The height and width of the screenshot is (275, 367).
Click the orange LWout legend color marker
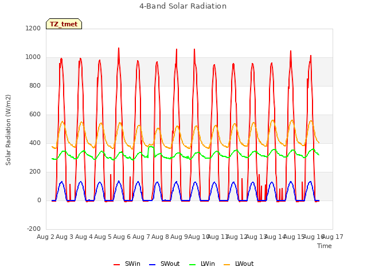227,265
